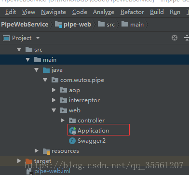The height and width of the screenshot is (175, 189).
Task: Click main breadcrumb in navigation bar
Action: click(x=137, y=25)
